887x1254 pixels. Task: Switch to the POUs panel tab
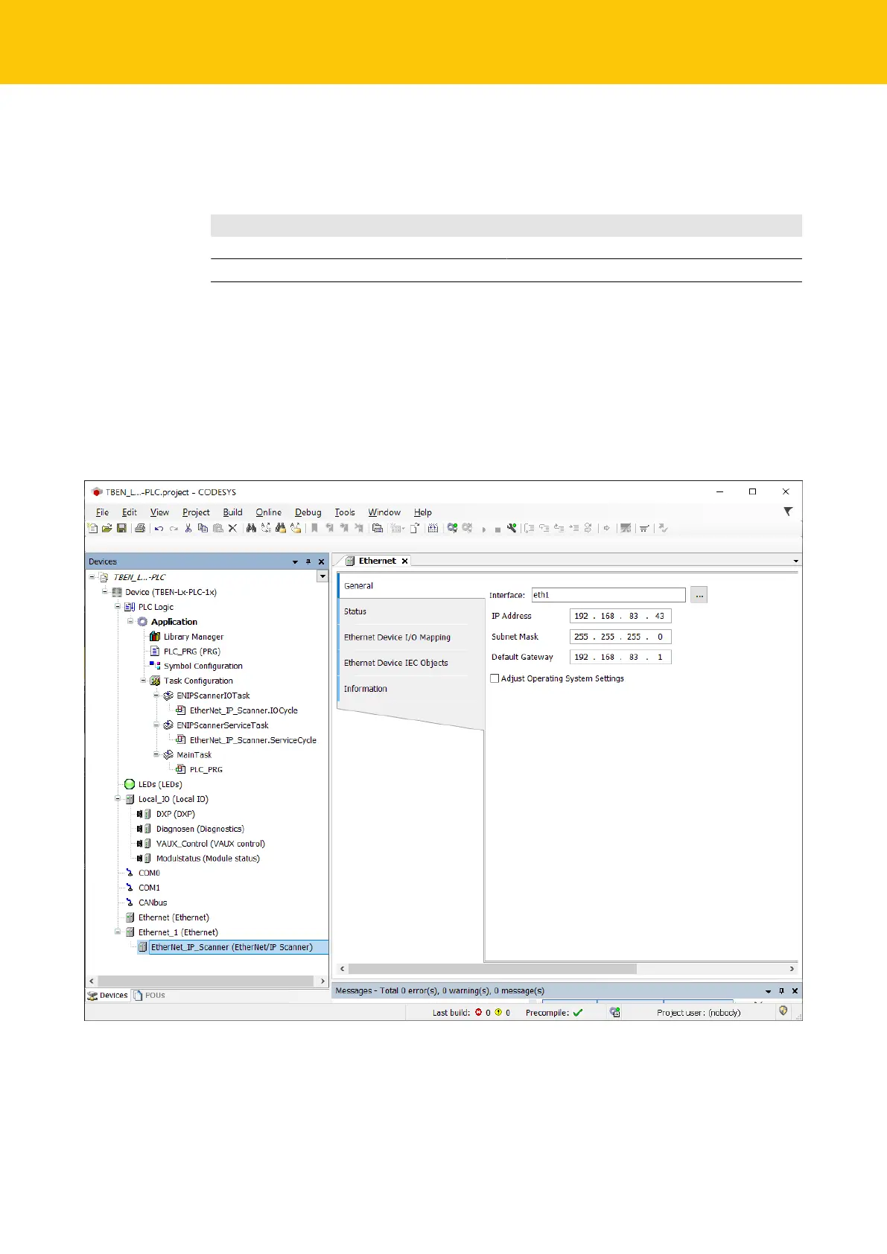150,995
